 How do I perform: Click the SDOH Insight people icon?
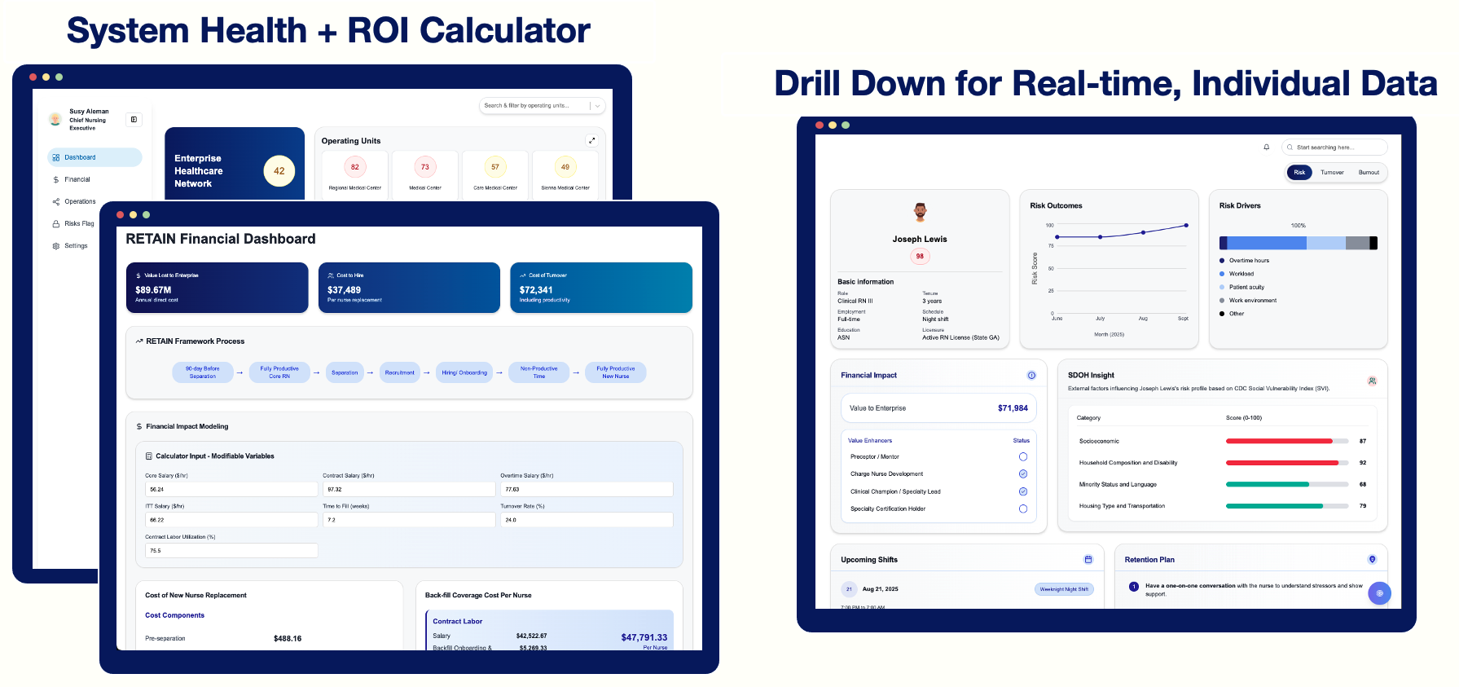point(1372,381)
